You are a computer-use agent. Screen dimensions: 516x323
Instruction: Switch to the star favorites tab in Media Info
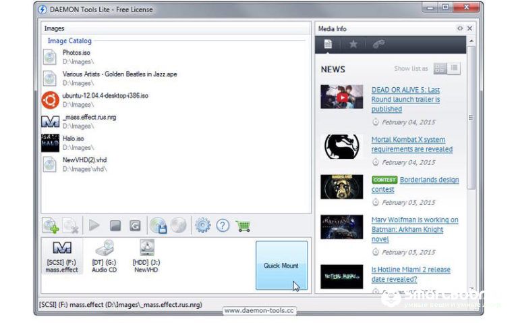tap(353, 44)
